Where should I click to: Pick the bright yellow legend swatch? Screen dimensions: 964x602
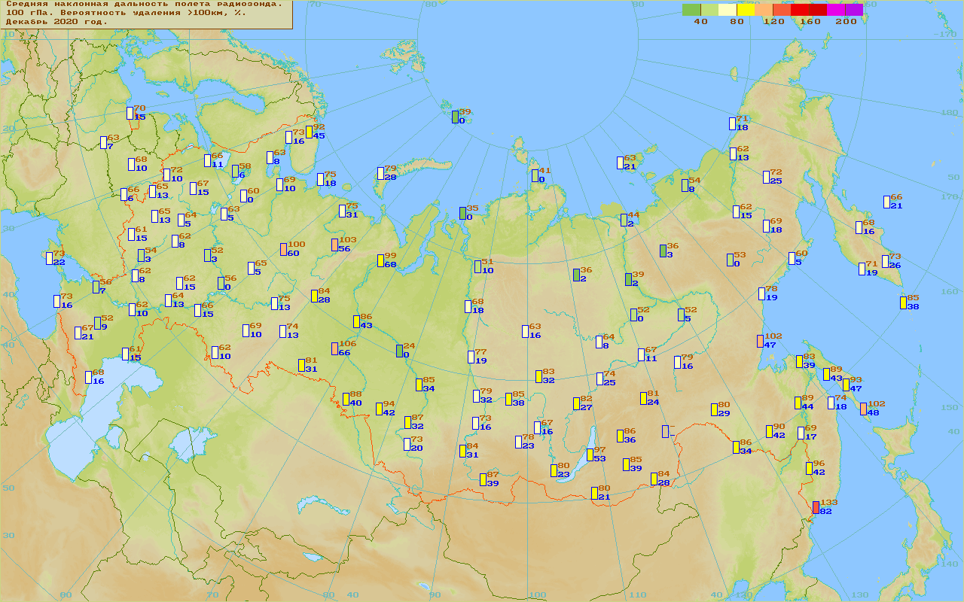point(746,10)
